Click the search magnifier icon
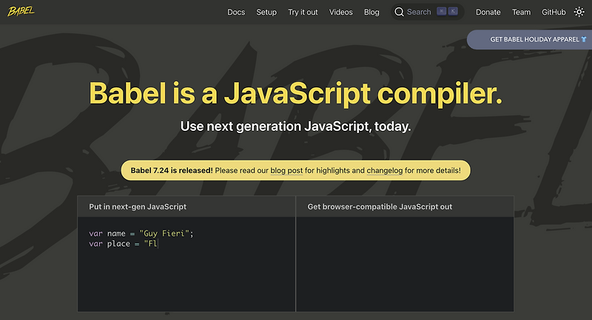 point(400,12)
